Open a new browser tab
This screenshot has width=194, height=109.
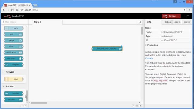point(35,5)
